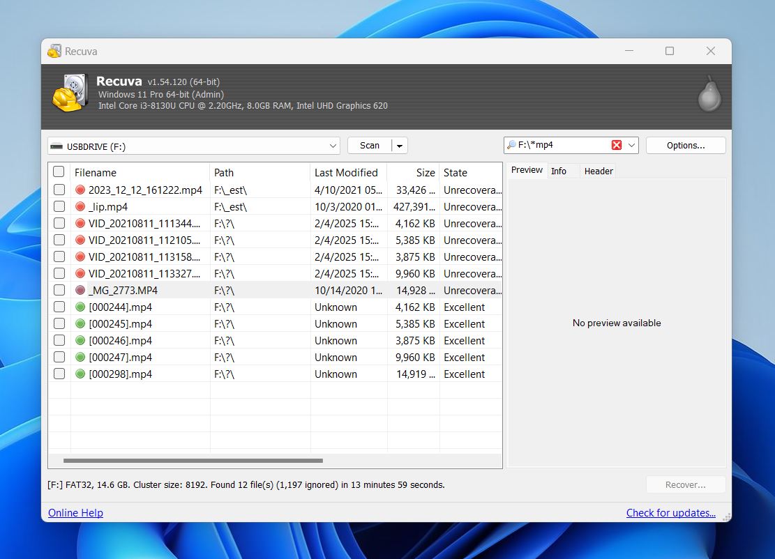Click the red status dot of 2023_12_12_161222.mp4
This screenshot has width=775, height=559.
(80, 190)
